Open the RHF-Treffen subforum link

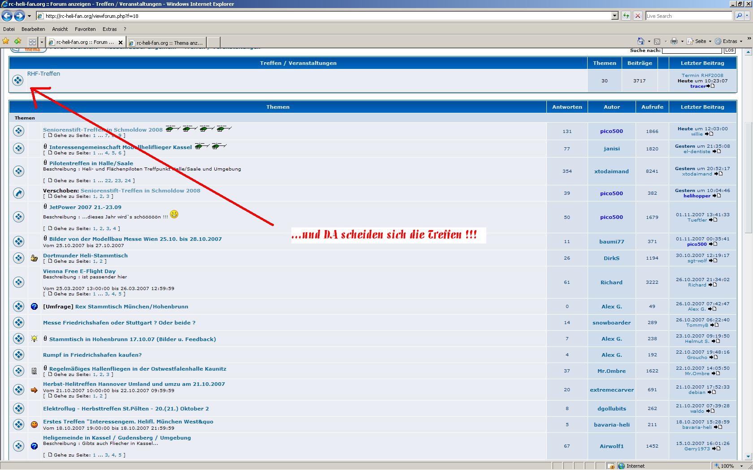(x=43, y=74)
